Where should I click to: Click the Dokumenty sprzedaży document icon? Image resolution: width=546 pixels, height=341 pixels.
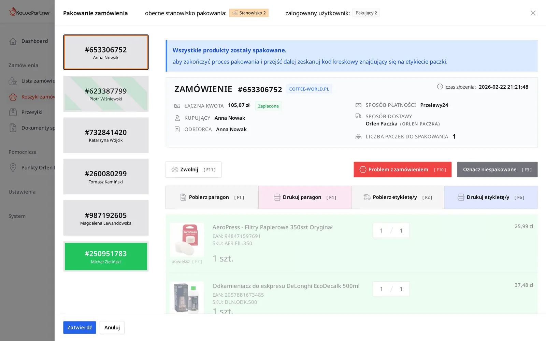point(13,128)
